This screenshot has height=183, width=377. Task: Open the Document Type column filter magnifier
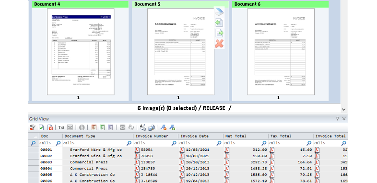(x=129, y=143)
